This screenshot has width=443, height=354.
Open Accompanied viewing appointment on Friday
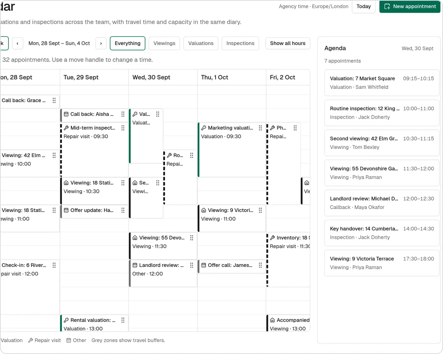289,323
